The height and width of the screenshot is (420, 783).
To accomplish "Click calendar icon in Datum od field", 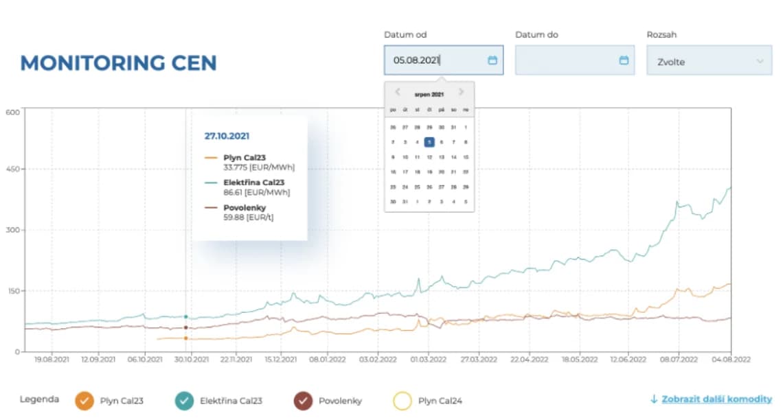I will 492,60.
